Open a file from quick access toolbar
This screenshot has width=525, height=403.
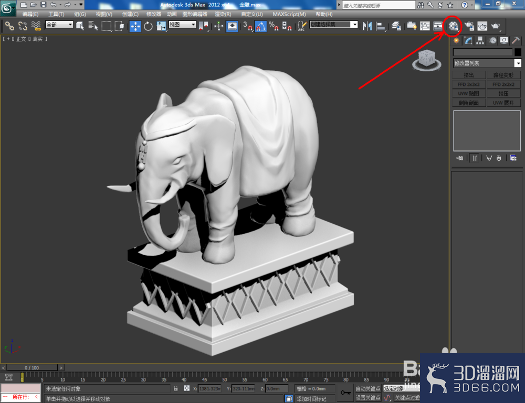pyautogui.click(x=33, y=5)
